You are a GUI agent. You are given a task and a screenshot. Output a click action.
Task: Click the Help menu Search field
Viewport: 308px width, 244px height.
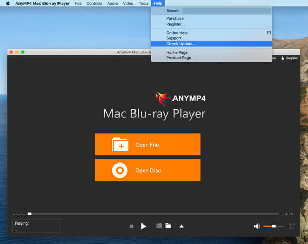226,10
